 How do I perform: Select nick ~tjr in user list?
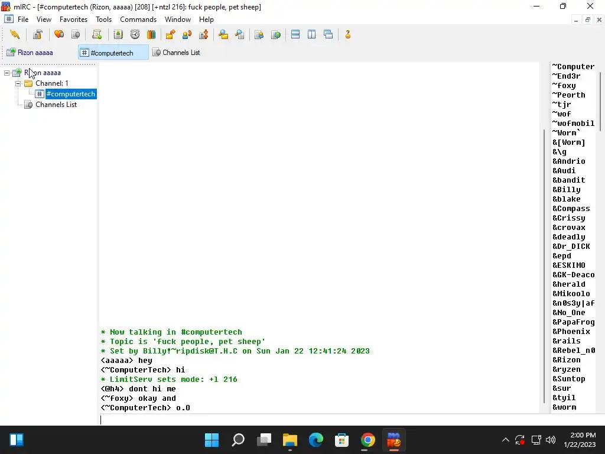click(x=561, y=105)
